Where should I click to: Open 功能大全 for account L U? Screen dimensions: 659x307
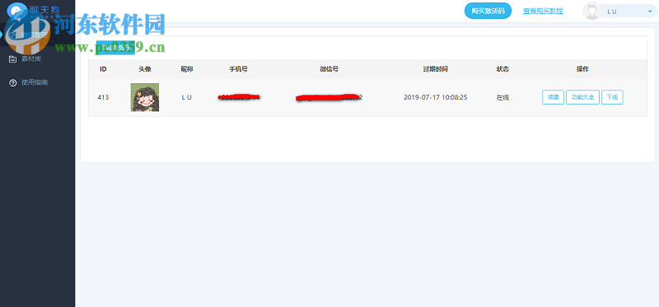point(582,97)
